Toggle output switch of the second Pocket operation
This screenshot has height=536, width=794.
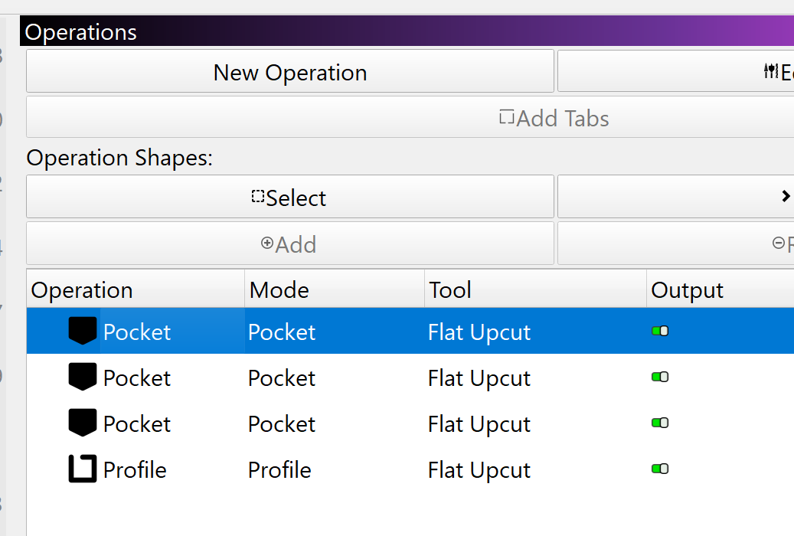pyautogui.click(x=660, y=377)
